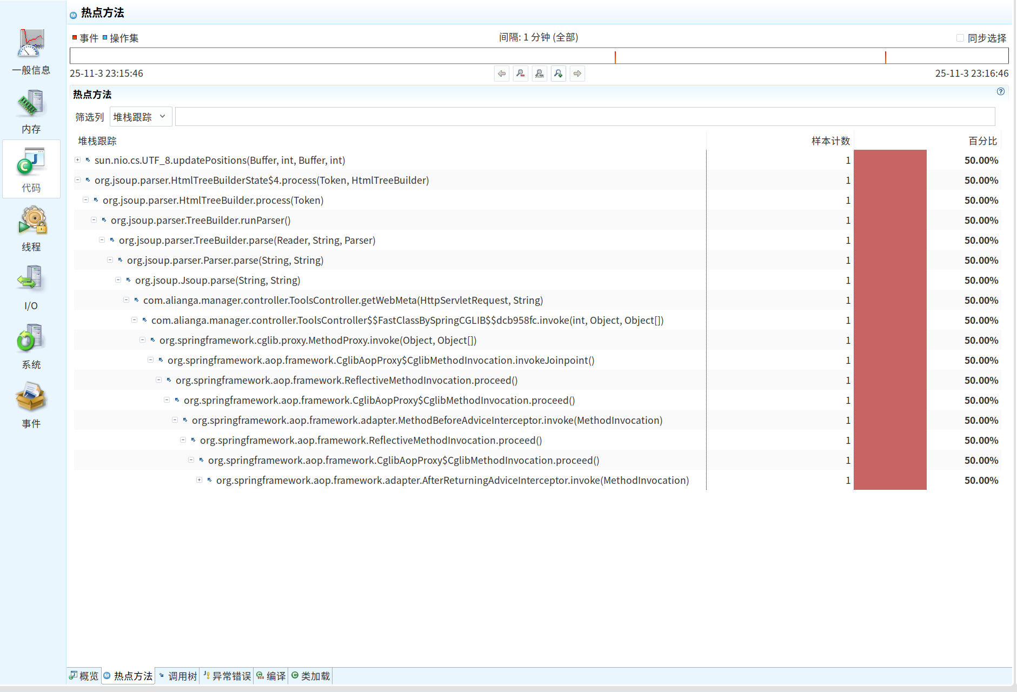The height and width of the screenshot is (692, 1017).
Task: Enable the 同步选择 checkbox
Action: [x=960, y=38]
